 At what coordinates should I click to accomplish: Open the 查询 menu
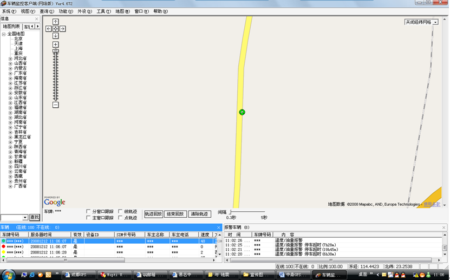pos(47,11)
